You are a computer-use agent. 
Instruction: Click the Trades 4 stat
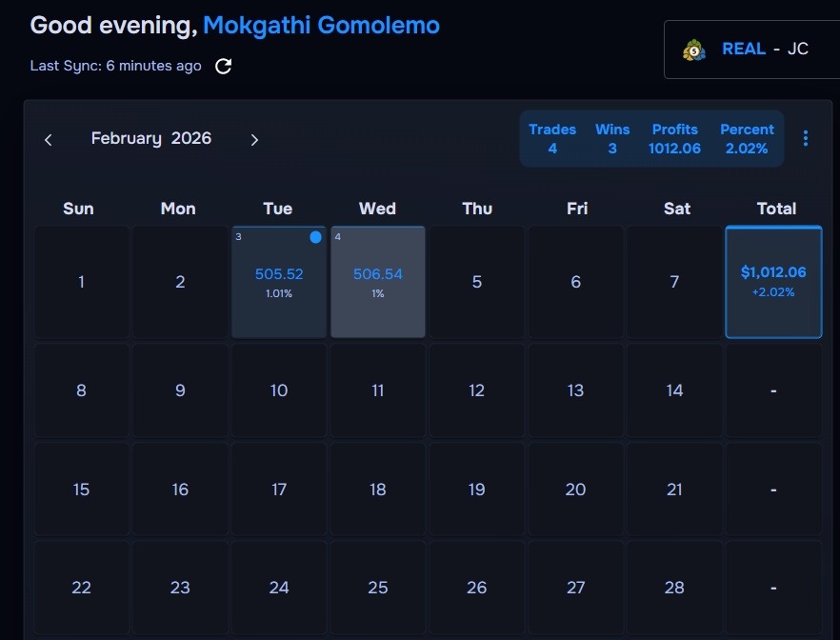(552, 139)
